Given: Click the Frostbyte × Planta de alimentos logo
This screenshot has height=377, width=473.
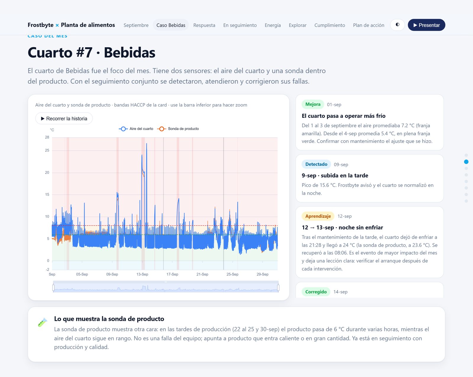Looking at the screenshot, I should (x=71, y=25).
